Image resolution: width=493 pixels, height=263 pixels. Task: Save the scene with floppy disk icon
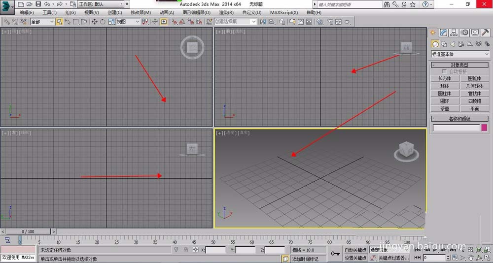[x=38, y=4]
